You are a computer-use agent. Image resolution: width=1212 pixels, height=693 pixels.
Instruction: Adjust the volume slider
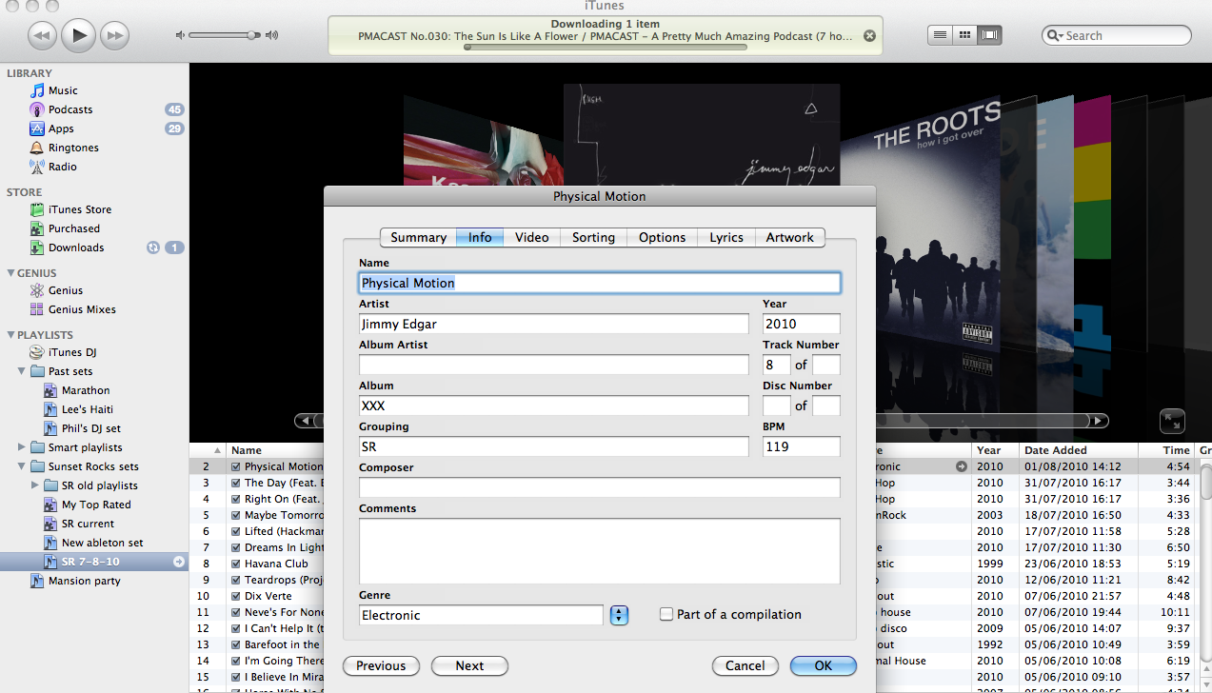pos(252,35)
